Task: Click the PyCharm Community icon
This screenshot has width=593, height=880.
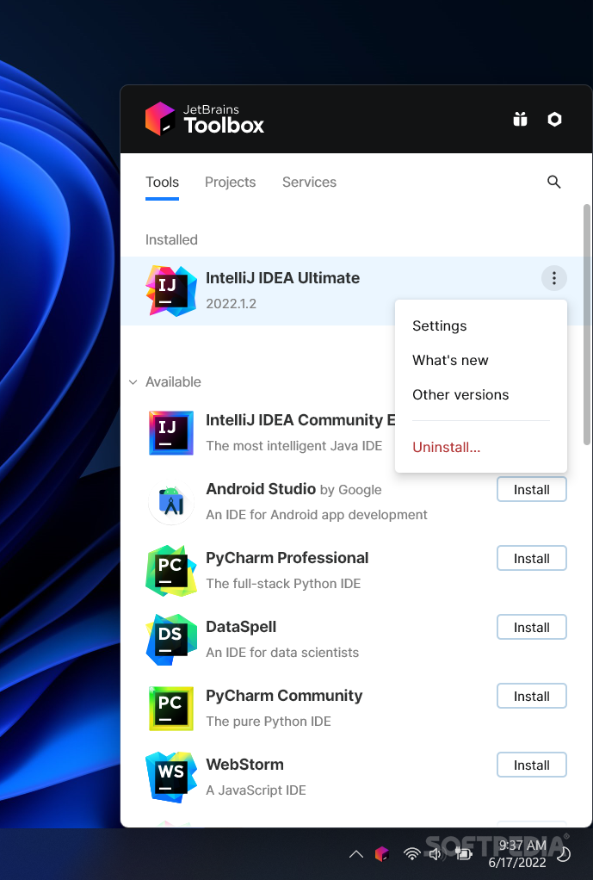Action: coord(171,709)
